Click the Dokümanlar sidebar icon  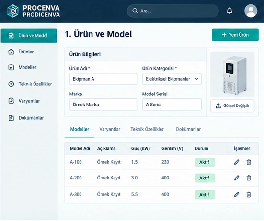tap(11, 118)
